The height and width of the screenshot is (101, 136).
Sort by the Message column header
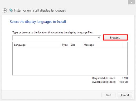[x=89, y=45]
